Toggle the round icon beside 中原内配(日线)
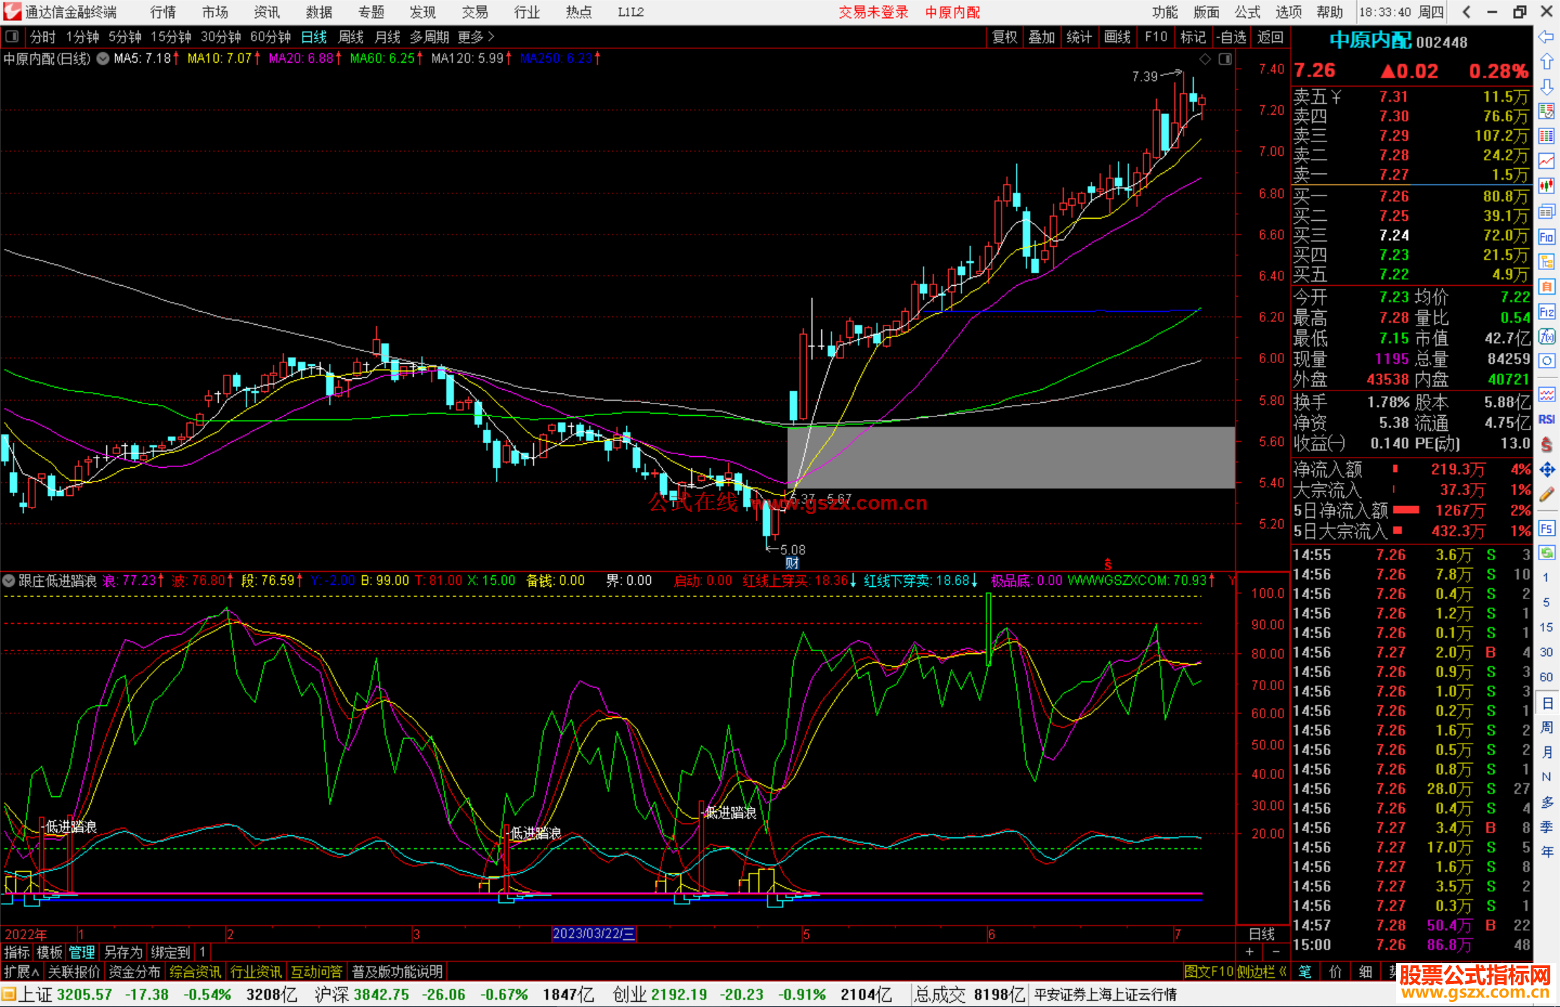Image resolution: width=1560 pixels, height=1007 pixels. click(x=103, y=58)
